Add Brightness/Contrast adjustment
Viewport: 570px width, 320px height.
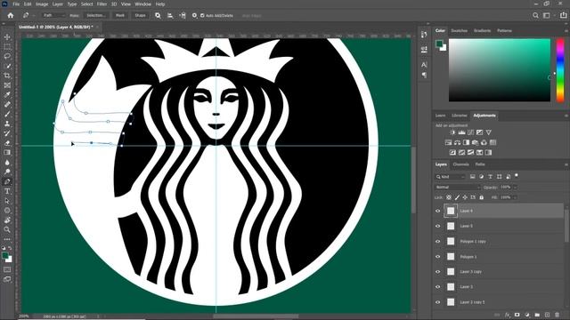click(x=452, y=132)
